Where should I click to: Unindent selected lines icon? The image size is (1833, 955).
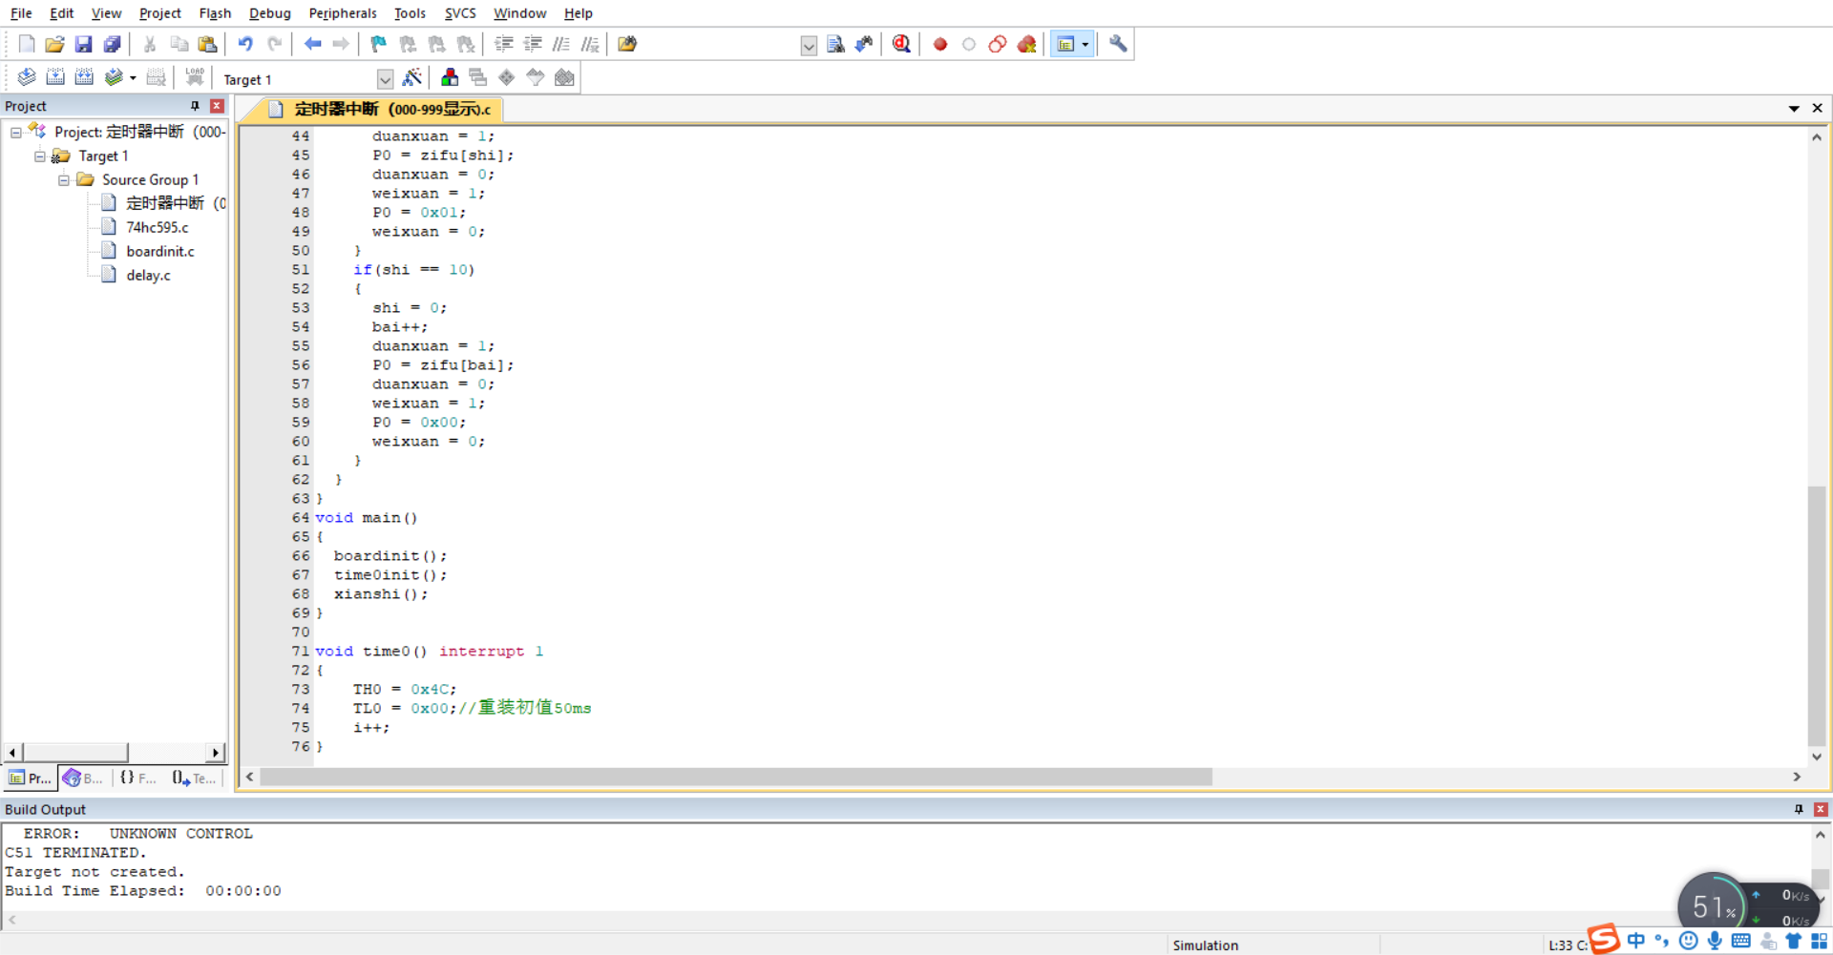coord(533,44)
